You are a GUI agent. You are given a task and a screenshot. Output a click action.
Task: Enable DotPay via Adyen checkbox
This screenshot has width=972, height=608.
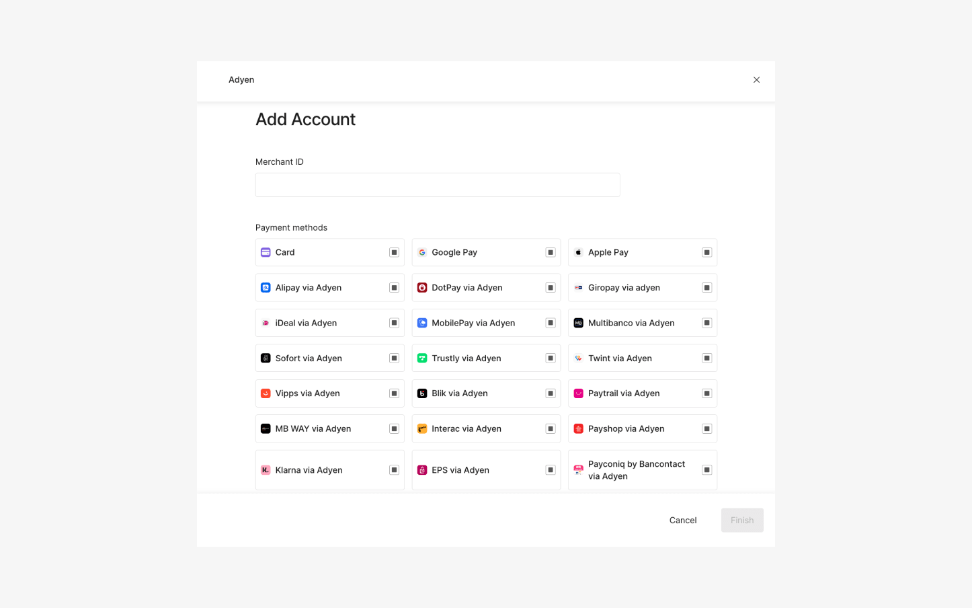pos(551,288)
